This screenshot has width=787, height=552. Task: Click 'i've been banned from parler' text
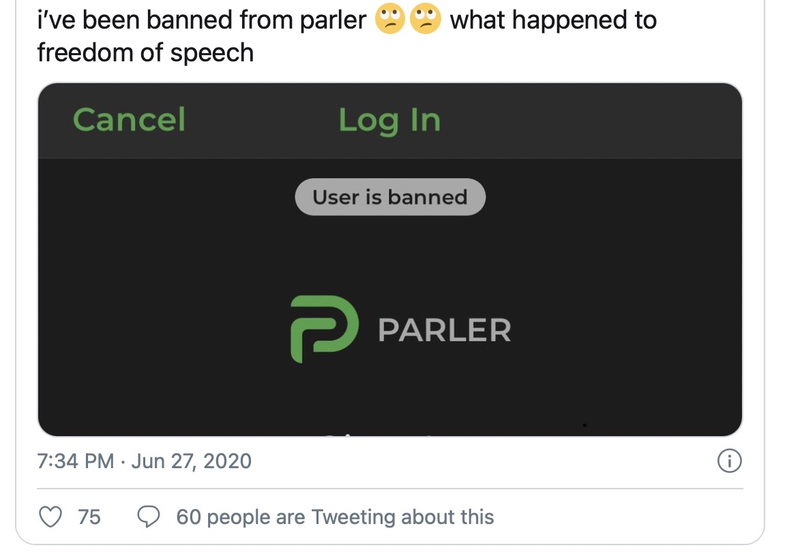[201, 20]
